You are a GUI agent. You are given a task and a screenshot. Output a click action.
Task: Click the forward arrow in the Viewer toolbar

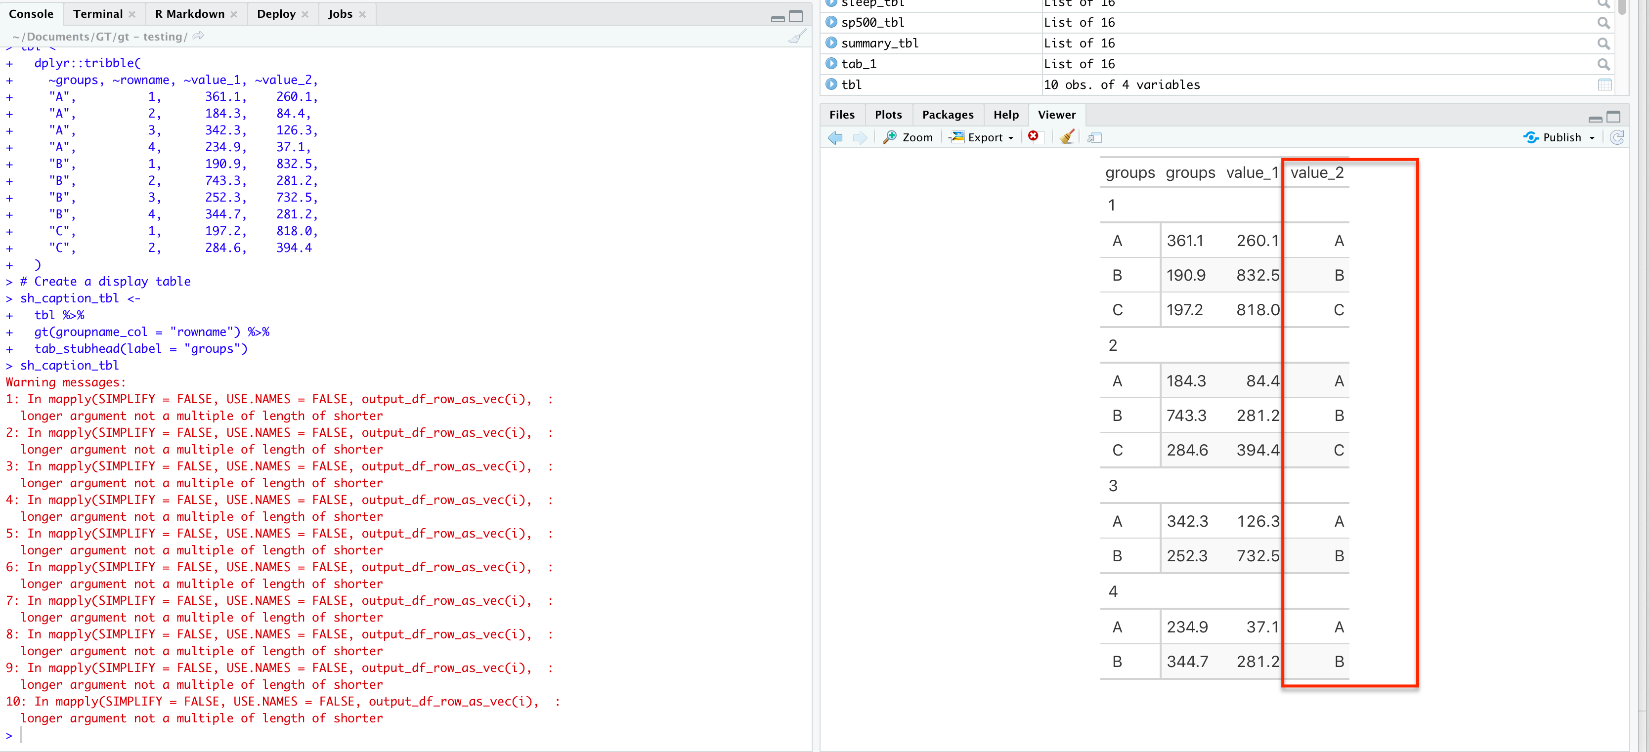861,137
